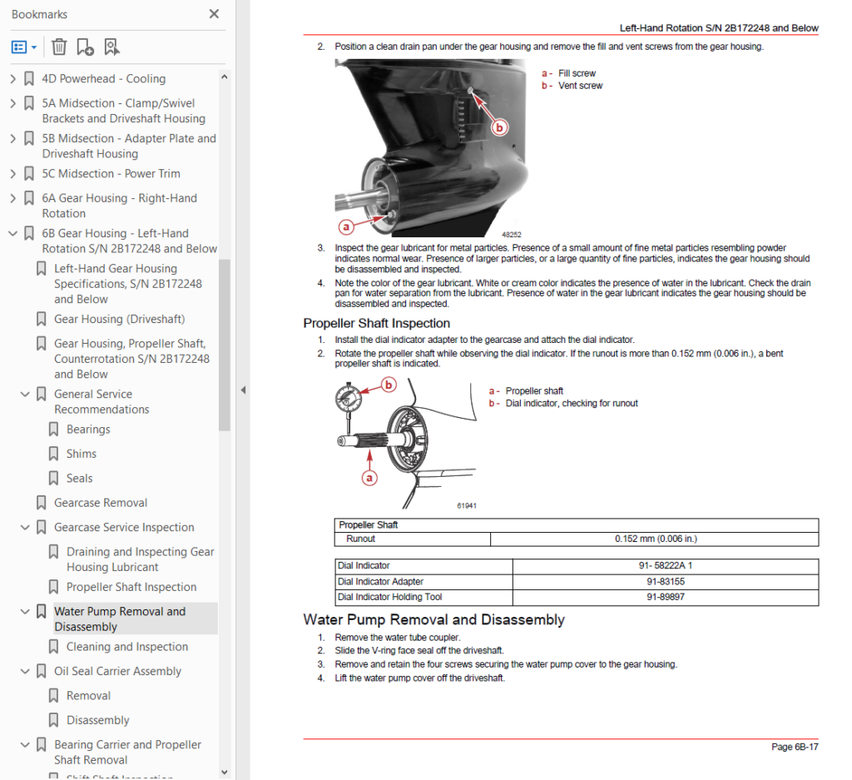Click the bookmarks scrollbar down arrow

tap(225, 773)
